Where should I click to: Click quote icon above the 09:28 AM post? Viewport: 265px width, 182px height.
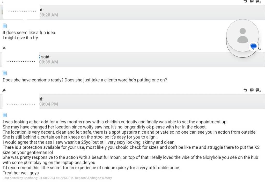tap(252, 1)
